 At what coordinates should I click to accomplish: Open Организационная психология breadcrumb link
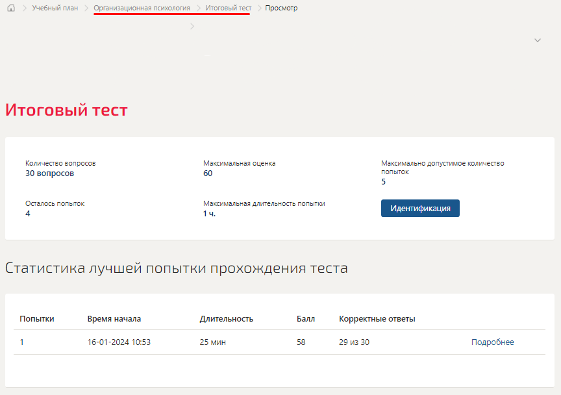coord(142,8)
